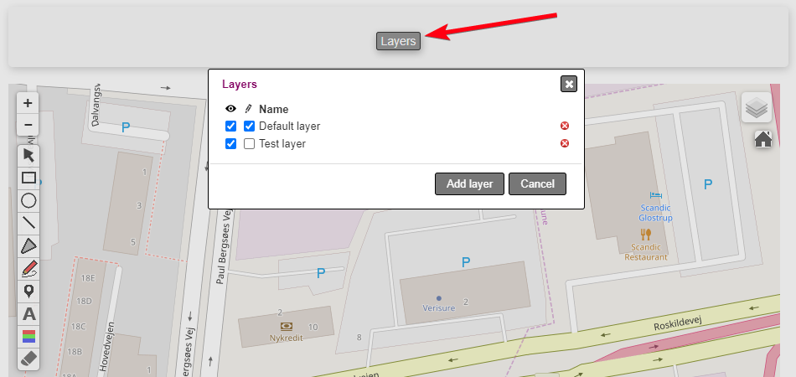
Task: Select the freehand pencil tool
Action: click(x=28, y=268)
